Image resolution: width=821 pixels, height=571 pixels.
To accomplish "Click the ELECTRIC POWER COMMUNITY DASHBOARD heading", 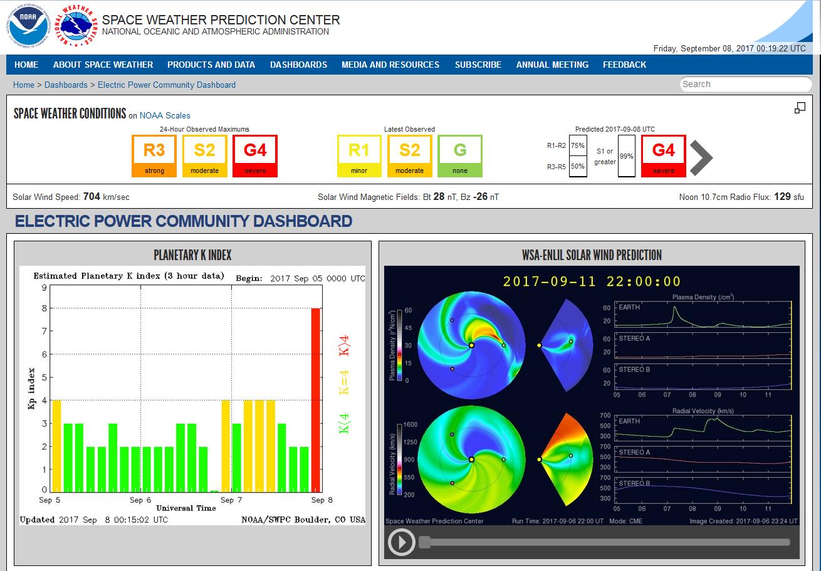I will (183, 221).
